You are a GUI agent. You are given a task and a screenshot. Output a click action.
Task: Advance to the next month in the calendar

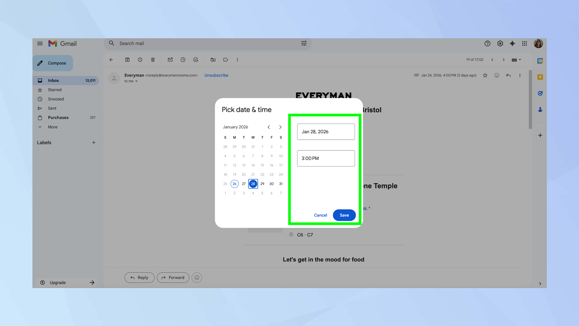pyautogui.click(x=280, y=127)
